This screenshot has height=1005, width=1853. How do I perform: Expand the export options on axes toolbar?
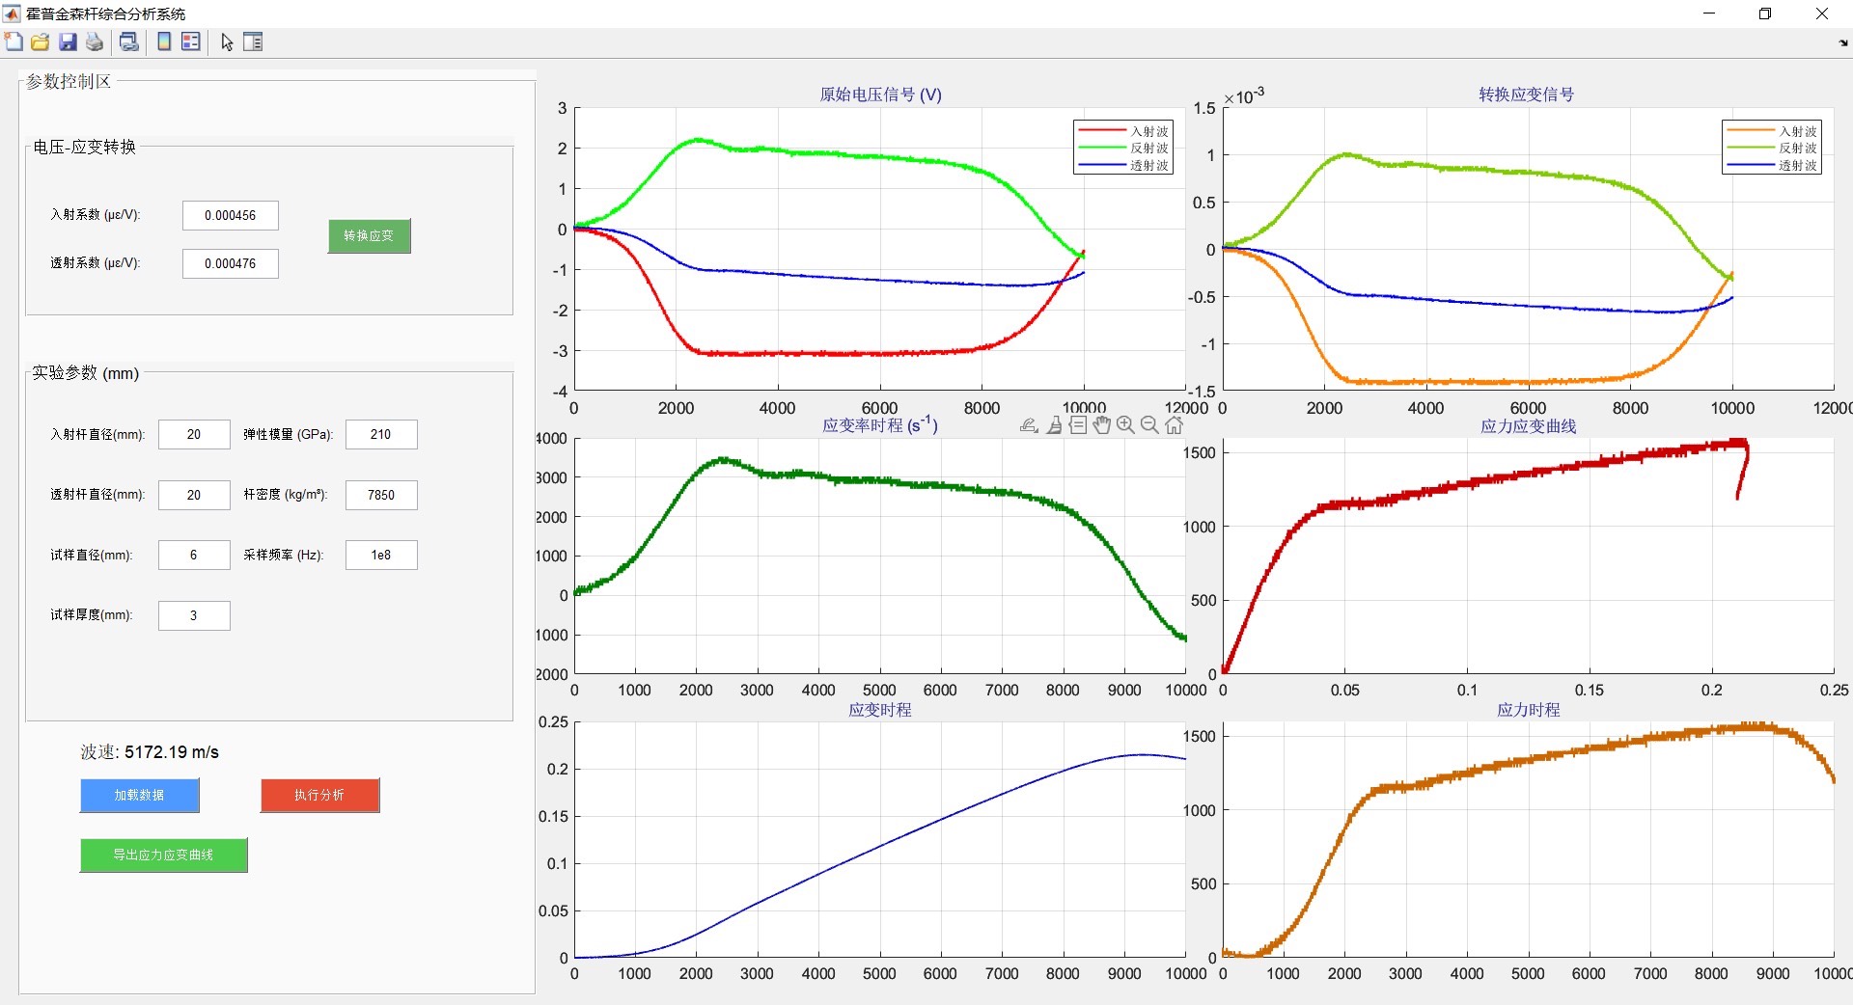pos(1029,425)
